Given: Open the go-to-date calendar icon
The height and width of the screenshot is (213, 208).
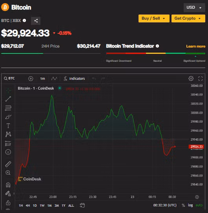Looking at the screenshot, I should 82,205.
